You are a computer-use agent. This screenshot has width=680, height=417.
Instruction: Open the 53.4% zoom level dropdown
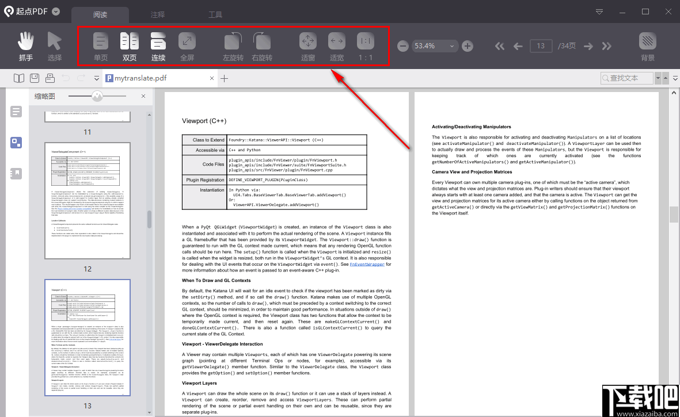click(x=452, y=46)
